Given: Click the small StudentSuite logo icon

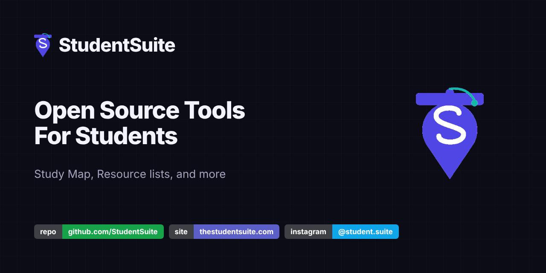Looking at the screenshot, I should pos(43,45).
